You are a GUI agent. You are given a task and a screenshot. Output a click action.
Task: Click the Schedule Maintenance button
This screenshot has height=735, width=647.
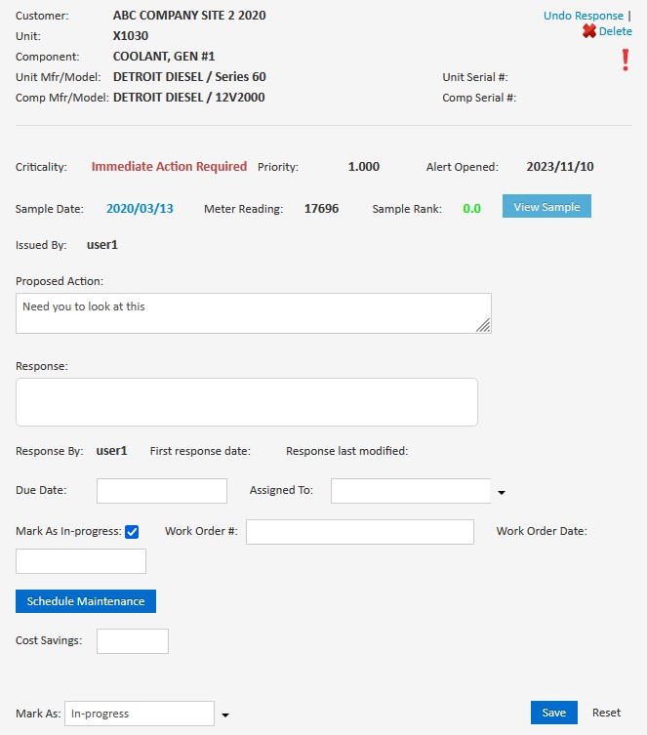[86, 601]
